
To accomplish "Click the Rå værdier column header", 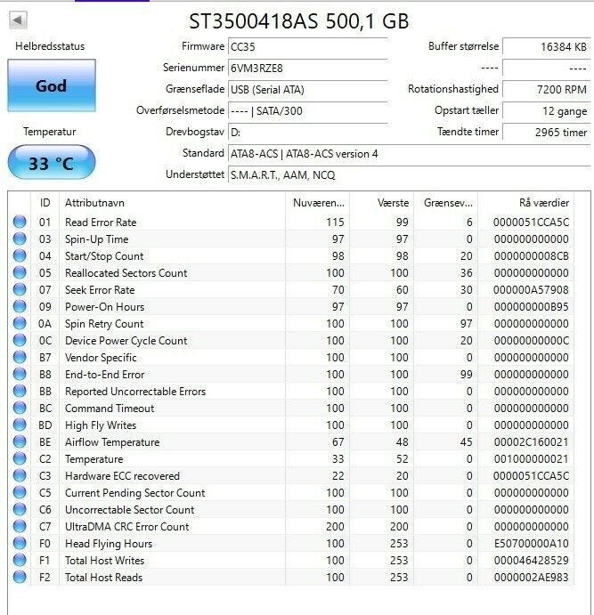I will (x=525, y=203).
